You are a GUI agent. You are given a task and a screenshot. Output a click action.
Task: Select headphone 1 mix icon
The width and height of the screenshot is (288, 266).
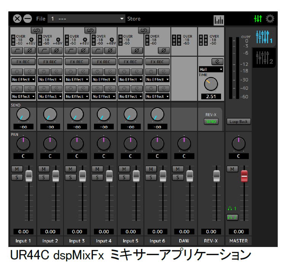(232, 209)
